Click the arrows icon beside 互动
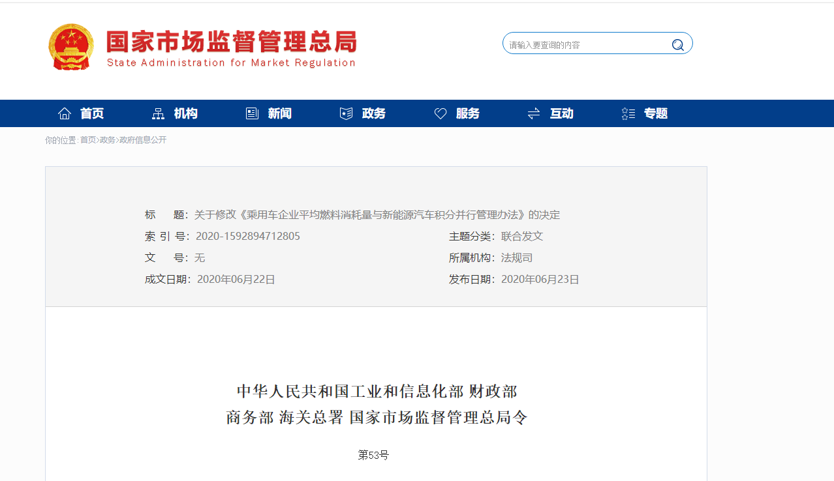The width and height of the screenshot is (834, 481). 534,113
